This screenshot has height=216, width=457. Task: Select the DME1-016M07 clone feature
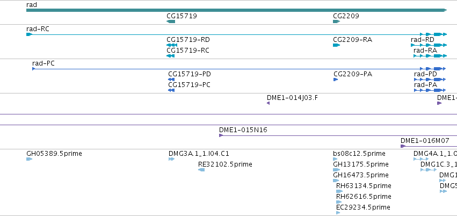click(429, 146)
